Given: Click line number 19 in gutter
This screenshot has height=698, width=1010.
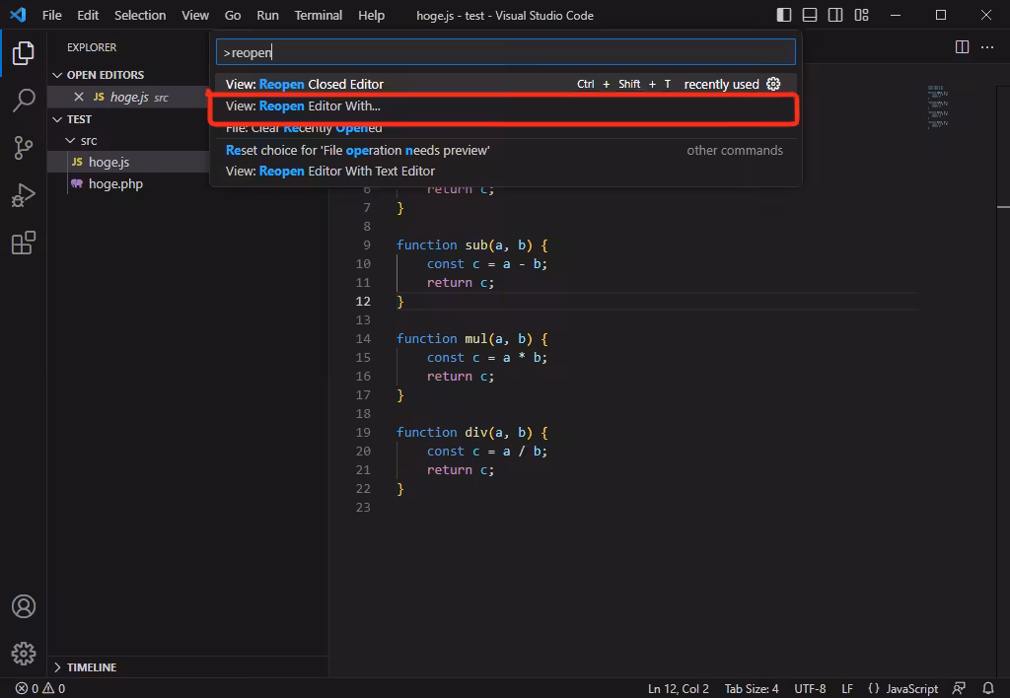Looking at the screenshot, I should 363,432.
